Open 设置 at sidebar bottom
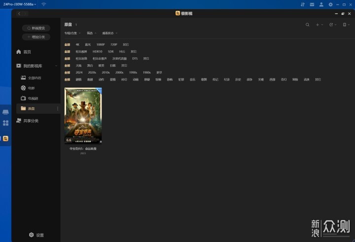The image size is (355, 242). click(36, 235)
